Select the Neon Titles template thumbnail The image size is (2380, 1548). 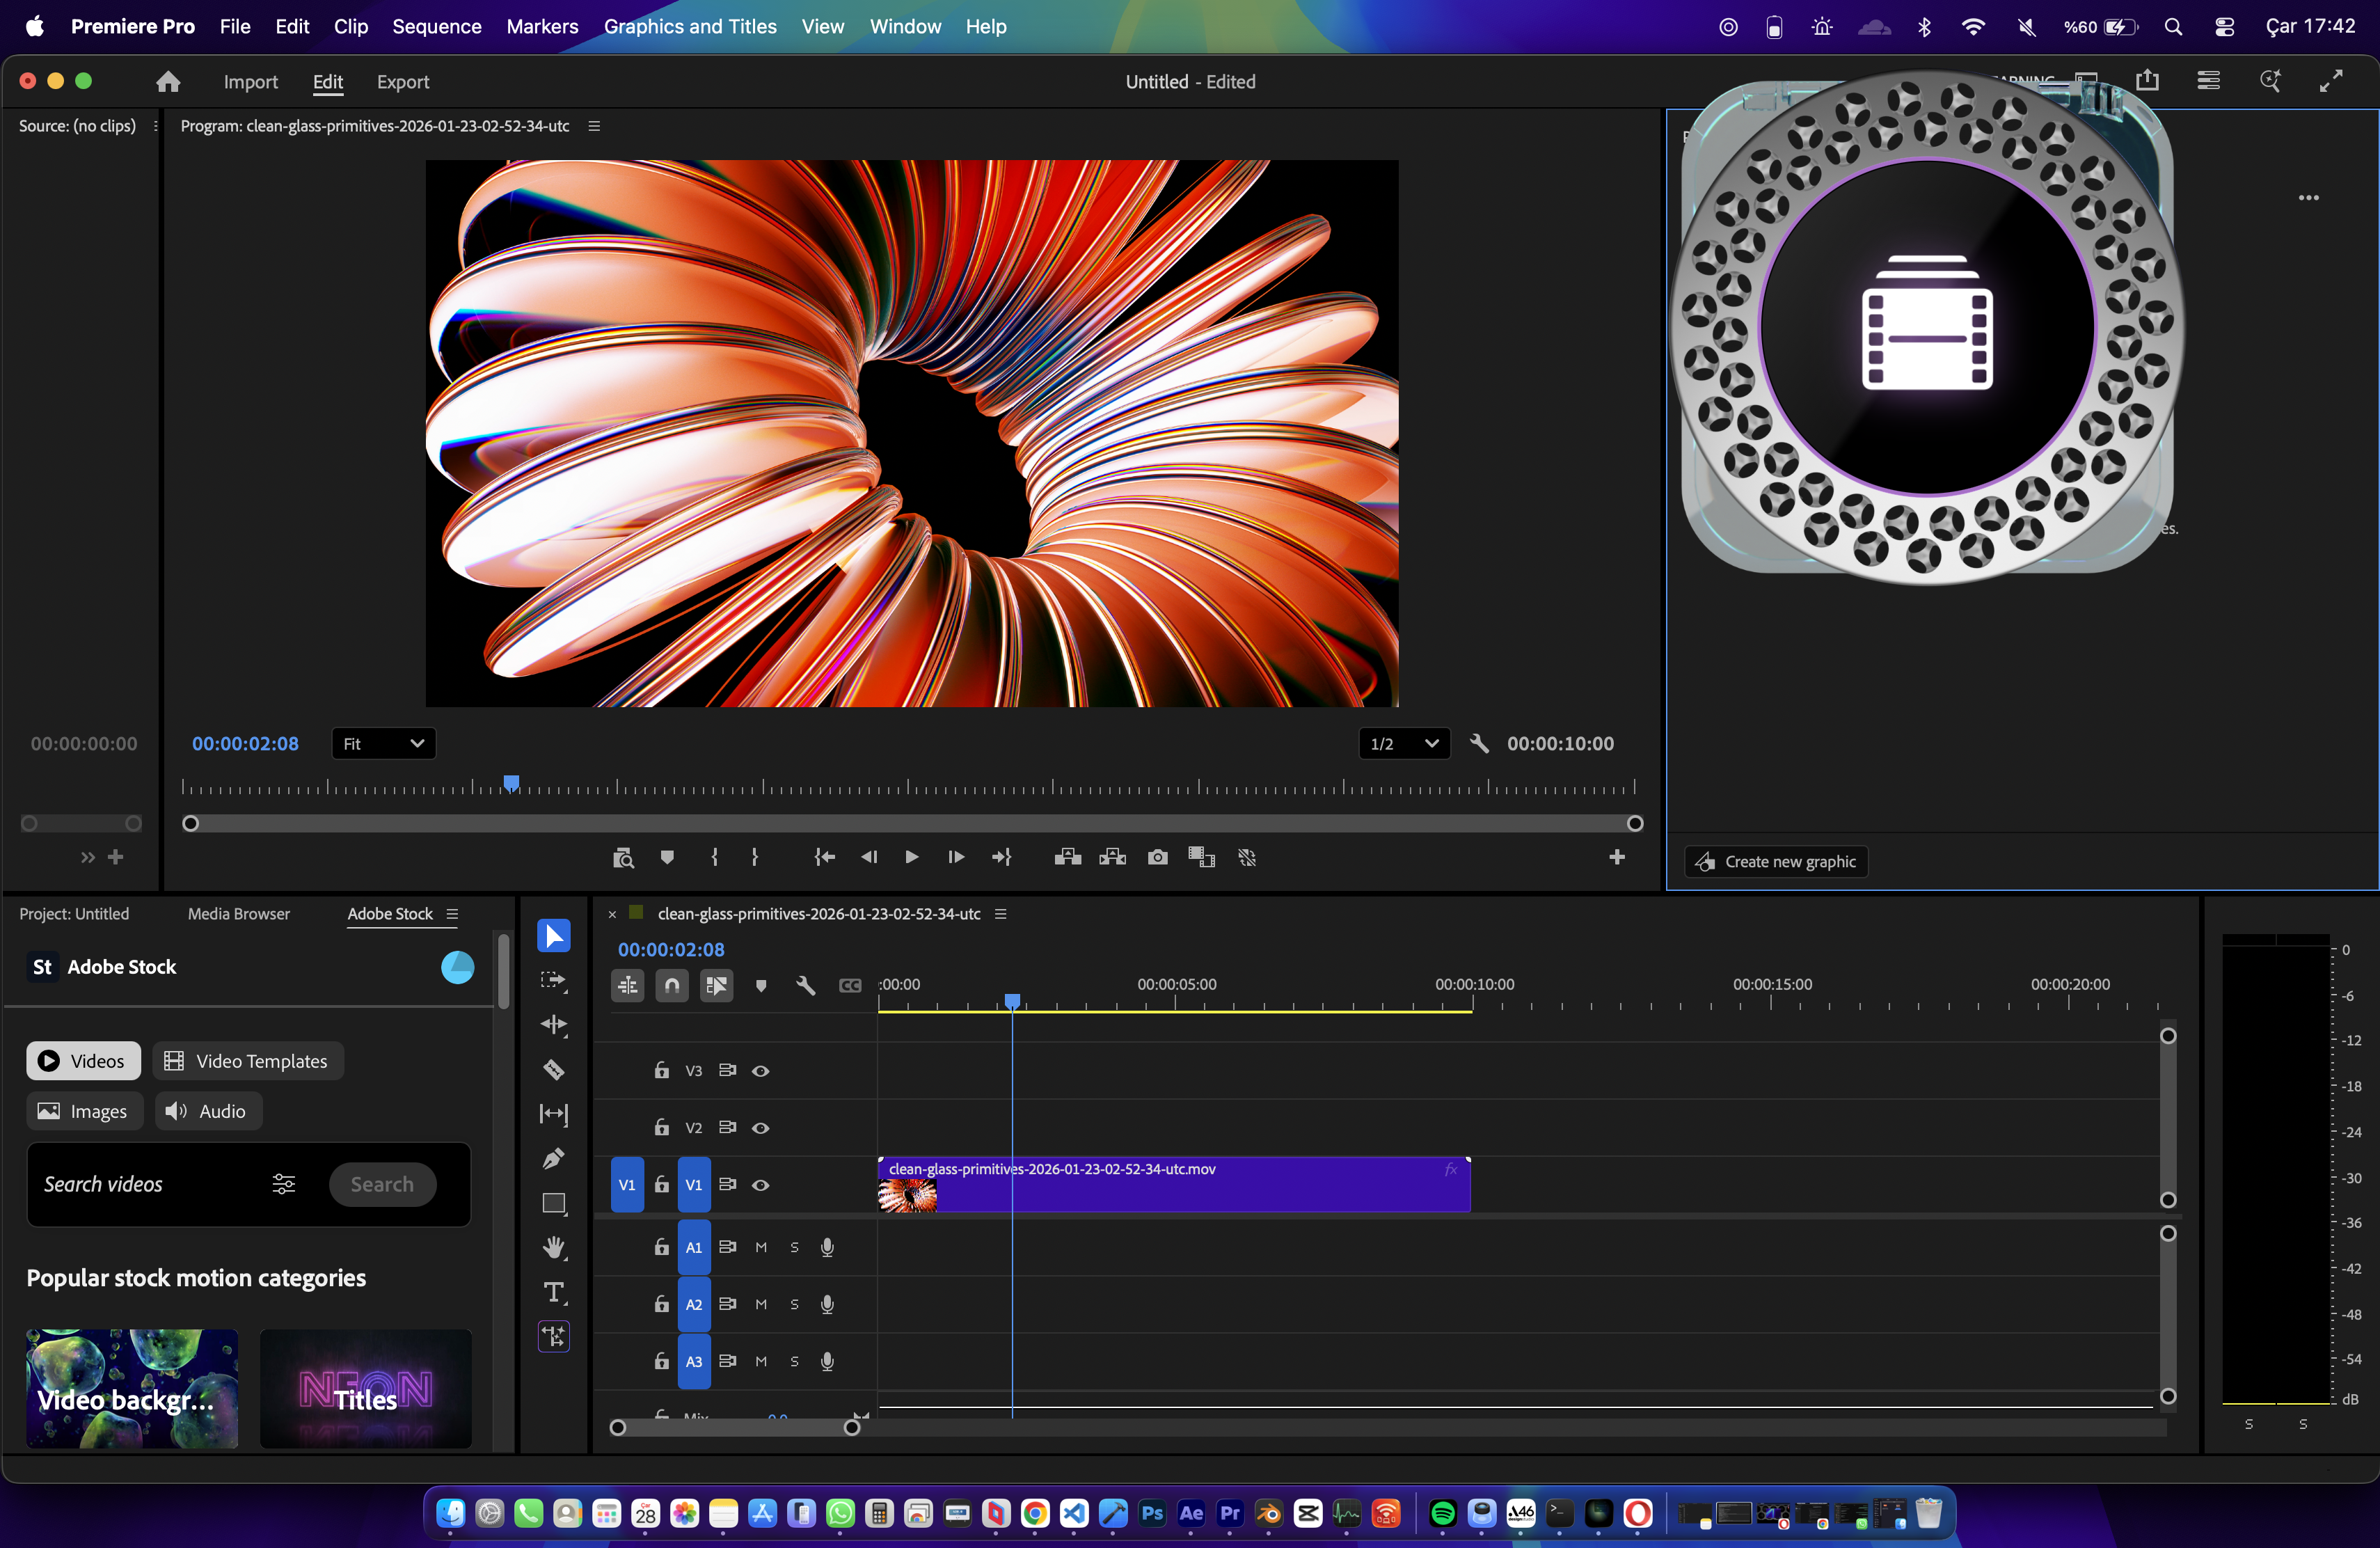365,1388
